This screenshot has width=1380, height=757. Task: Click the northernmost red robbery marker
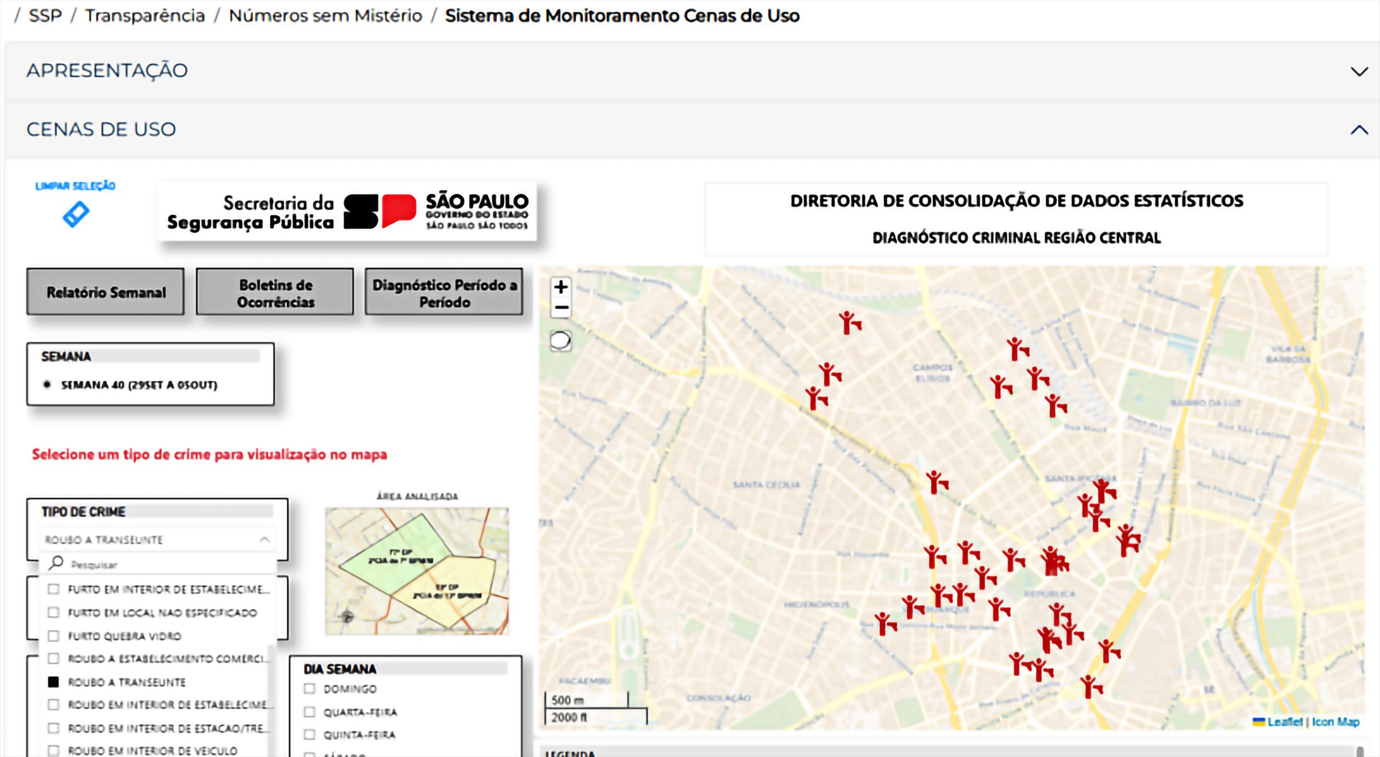[x=848, y=323]
